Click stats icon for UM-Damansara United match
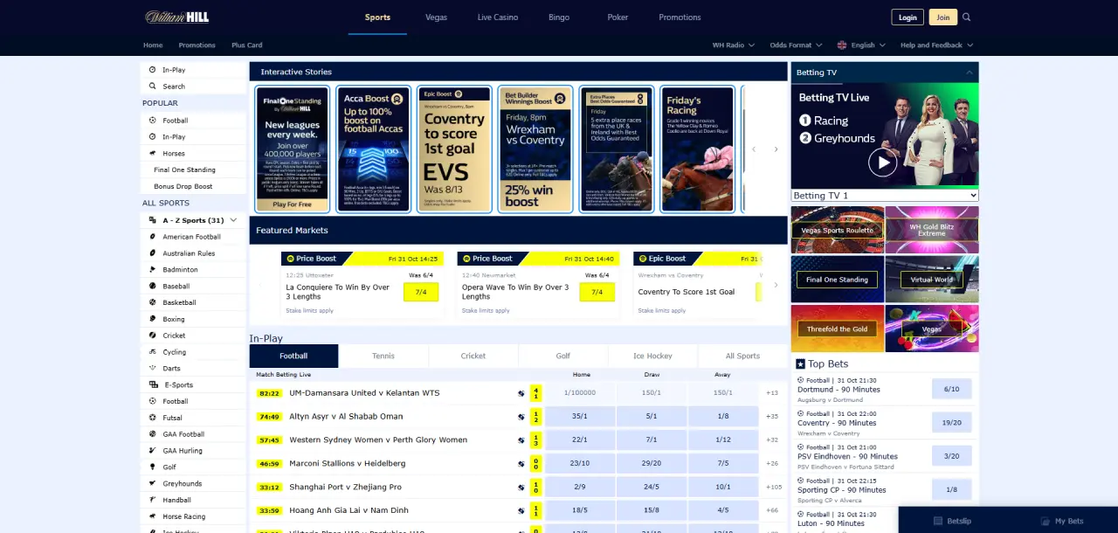This screenshot has width=1118, height=533. 521,393
